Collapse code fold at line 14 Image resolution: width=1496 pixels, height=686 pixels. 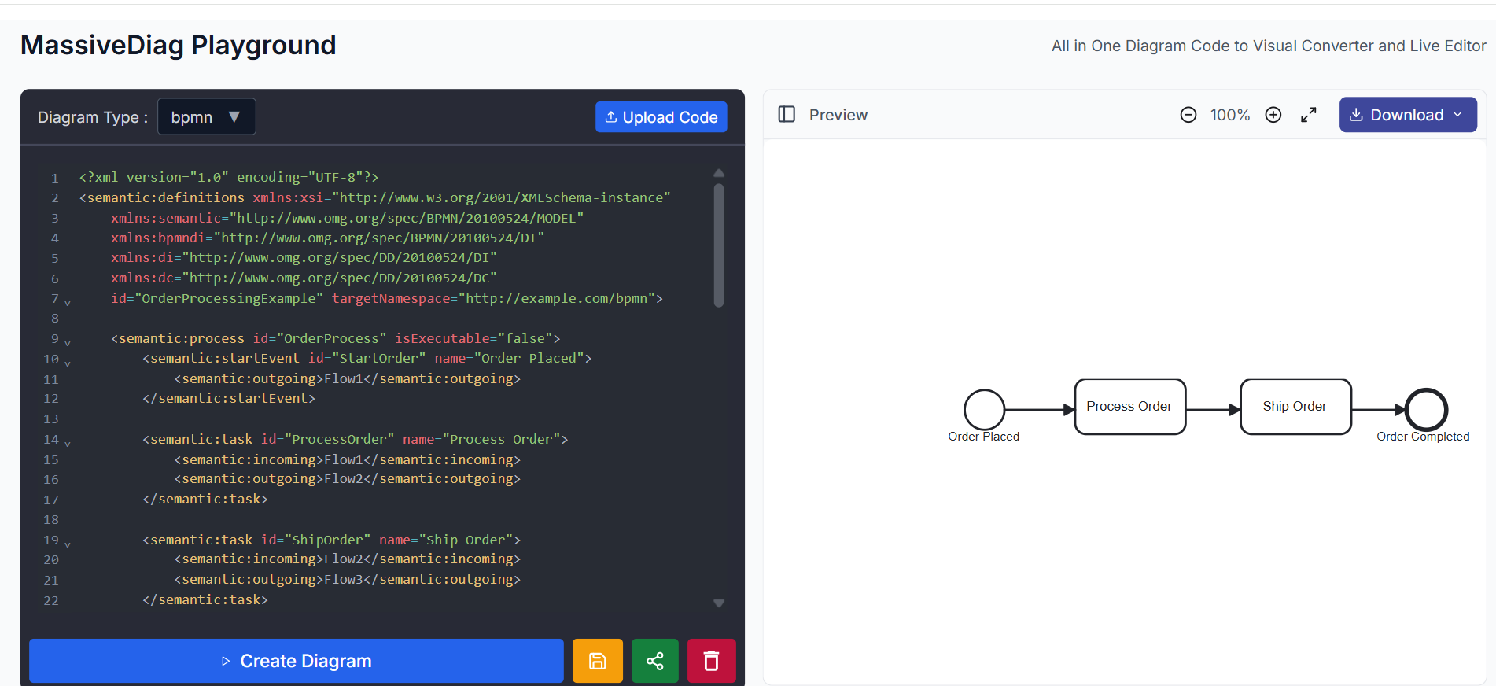pyautogui.click(x=68, y=444)
